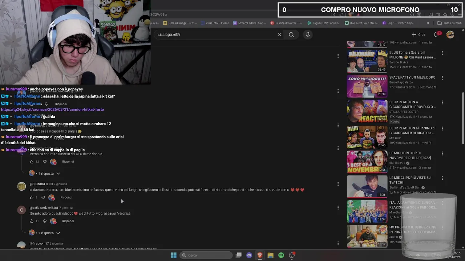This screenshot has width=465, height=261.
Task: Open catiacarducci5361 channel avatar
Action: 21,210
